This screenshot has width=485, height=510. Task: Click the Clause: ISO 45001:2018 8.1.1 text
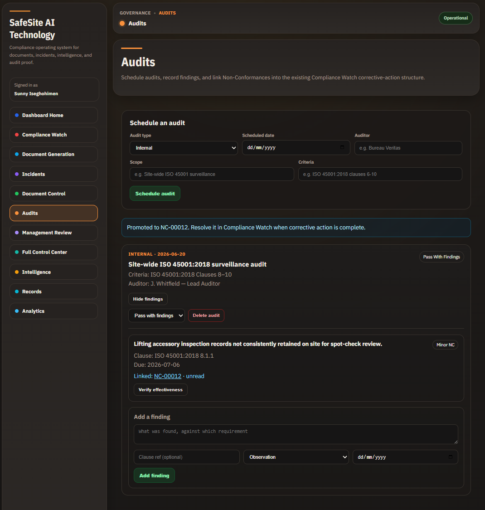(174, 355)
